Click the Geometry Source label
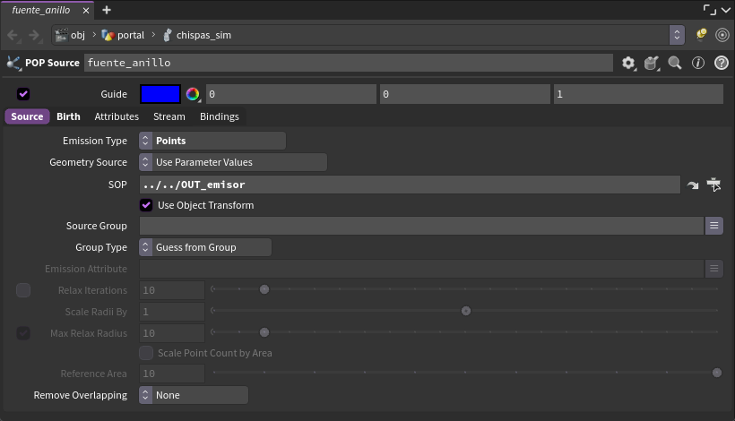The width and height of the screenshot is (735, 421). (x=88, y=162)
